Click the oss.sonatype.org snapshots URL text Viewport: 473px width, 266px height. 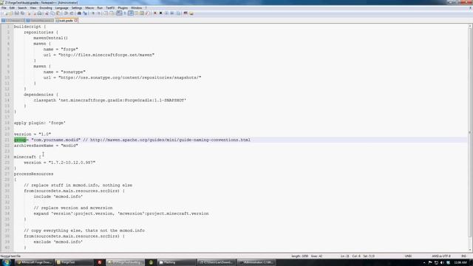coord(130,78)
